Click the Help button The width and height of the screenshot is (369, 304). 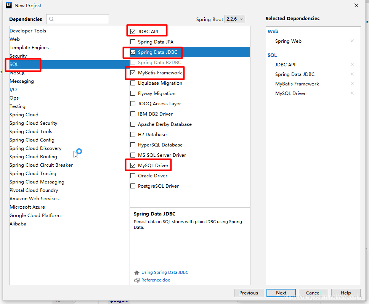pyautogui.click(x=346, y=293)
